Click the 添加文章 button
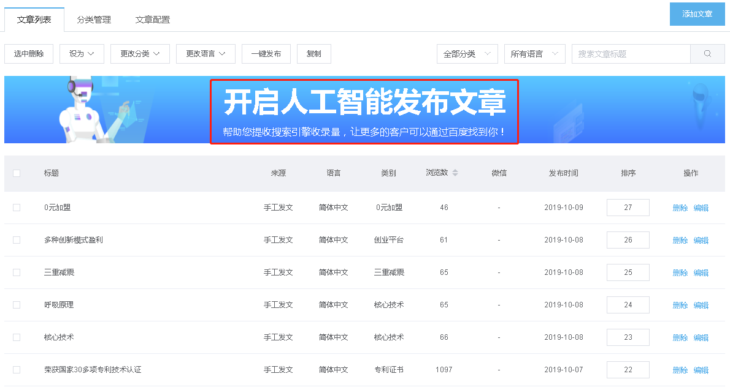This screenshot has width=730, height=390. [x=697, y=13]
